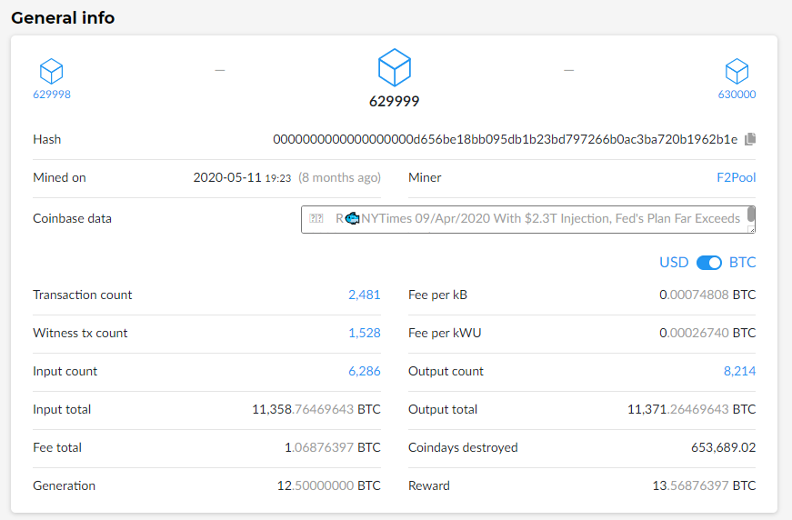Click the fish emoji in Coinbase data

click(353, 218)
